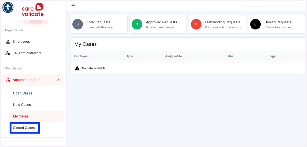
Task: Click the green Approved Requests count circle
Action: [x=137, y=24]
